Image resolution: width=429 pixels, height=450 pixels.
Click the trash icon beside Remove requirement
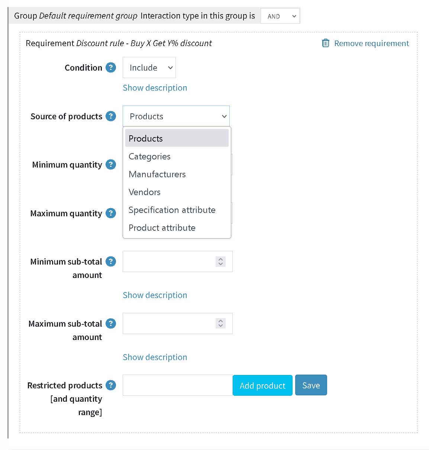tap(326, 43)
